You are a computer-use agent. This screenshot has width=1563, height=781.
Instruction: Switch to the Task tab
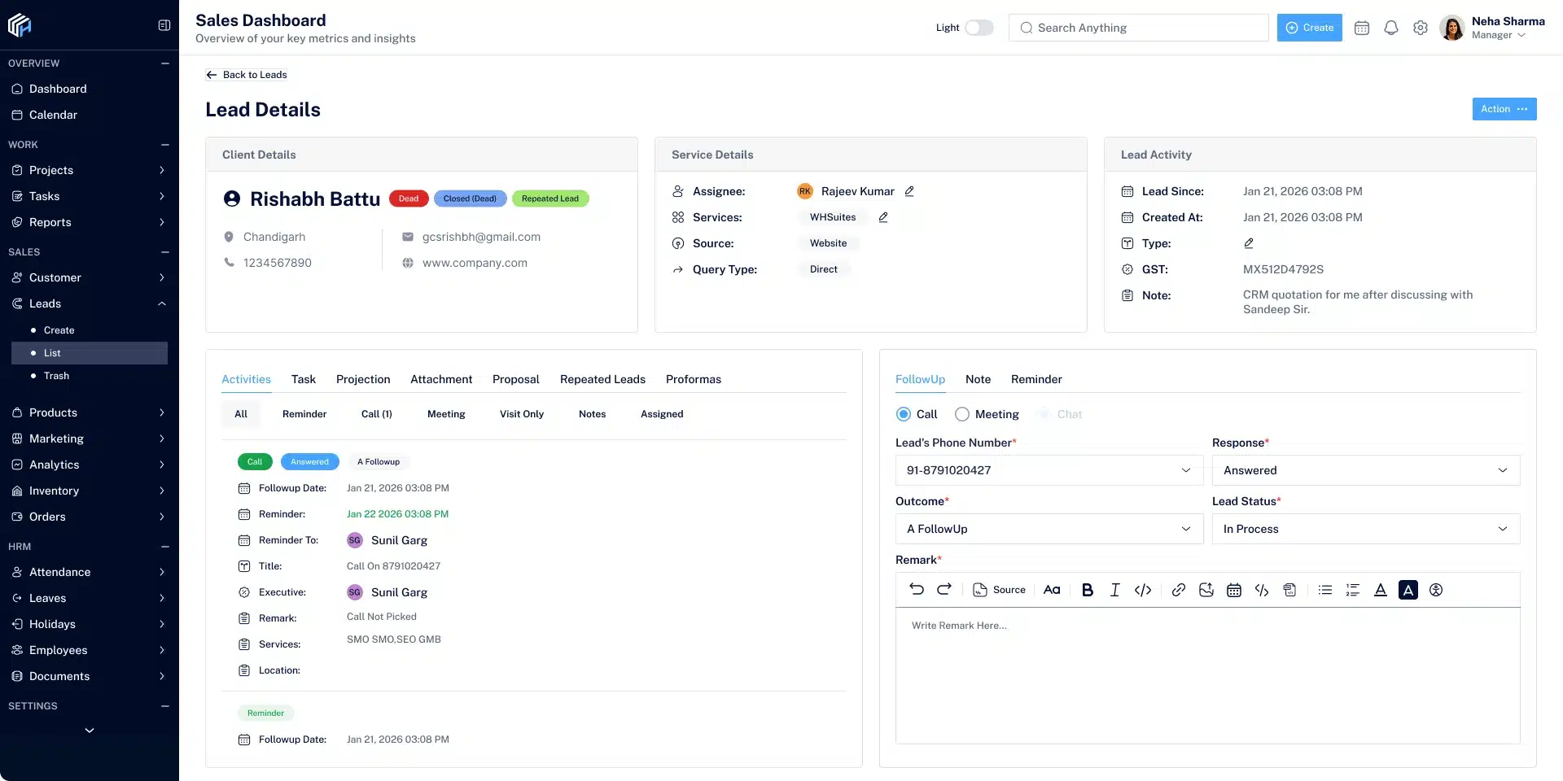pos(304,379)
